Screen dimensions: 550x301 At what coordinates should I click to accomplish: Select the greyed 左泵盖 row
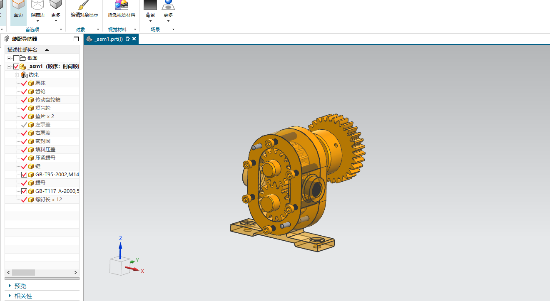click(x=42, y=125)
